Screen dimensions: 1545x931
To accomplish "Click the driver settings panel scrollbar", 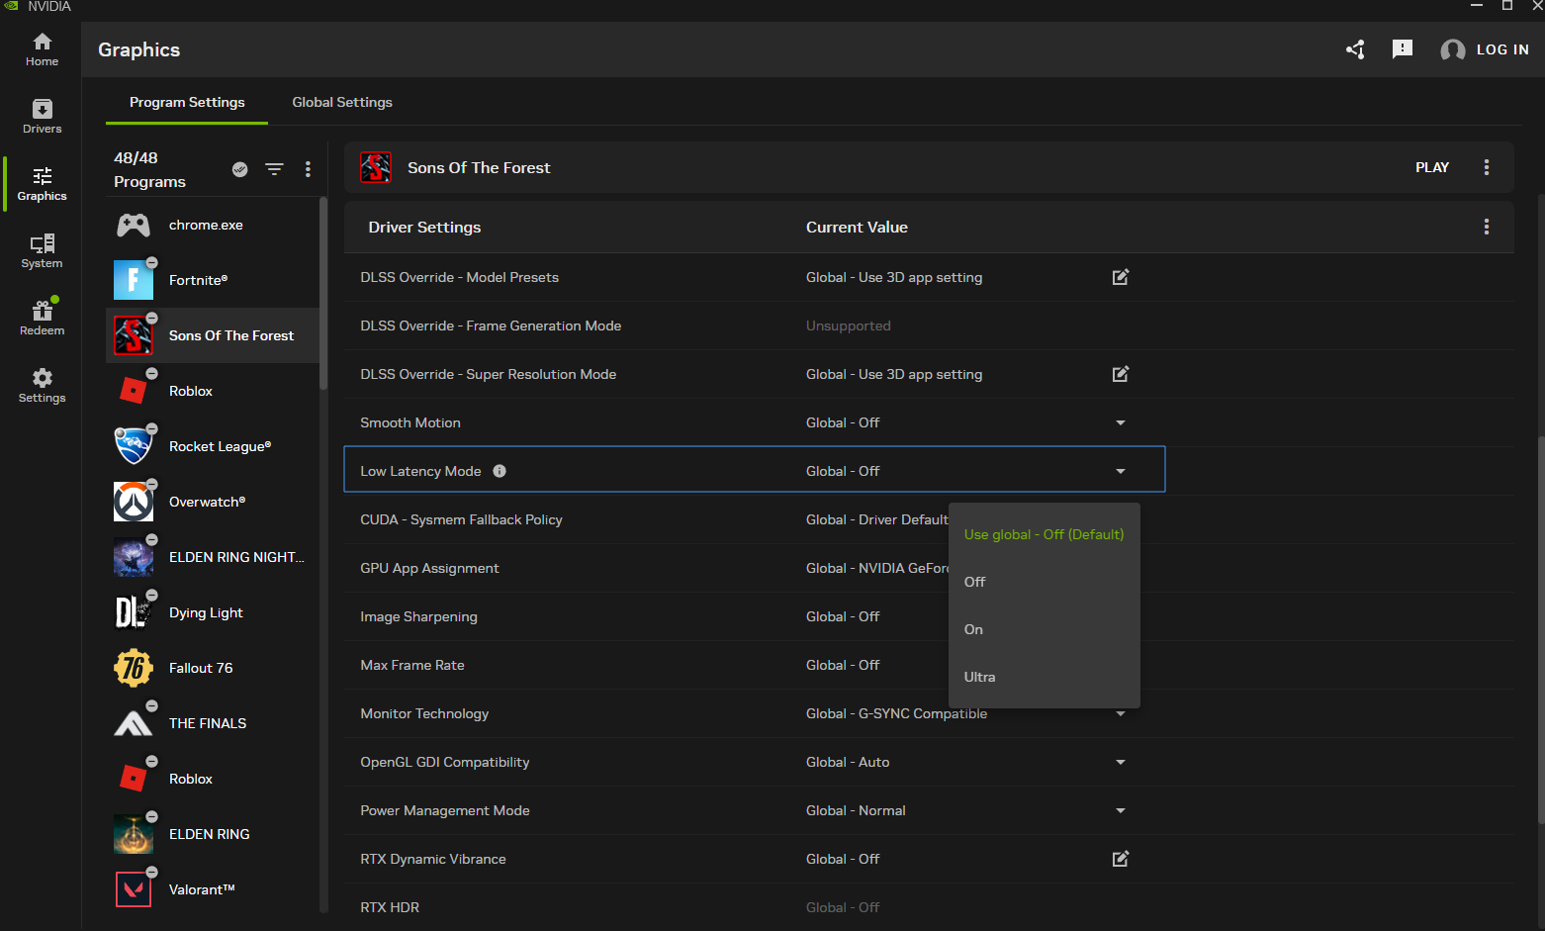I will 1541,629.
